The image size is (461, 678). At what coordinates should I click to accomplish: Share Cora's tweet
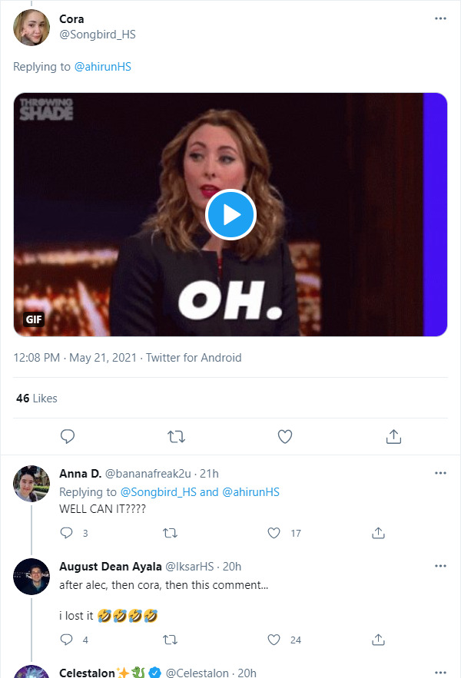tap(393, 436)
